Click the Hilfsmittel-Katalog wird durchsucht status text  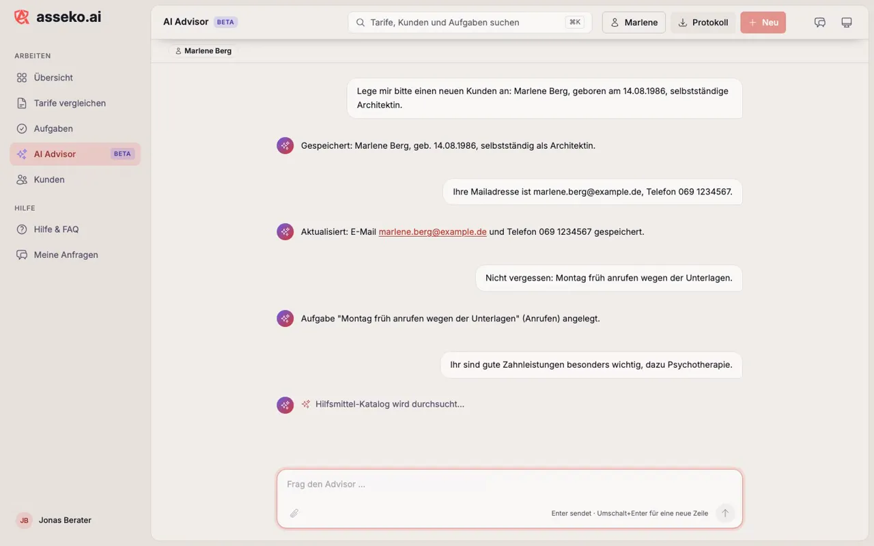(390, 404)
